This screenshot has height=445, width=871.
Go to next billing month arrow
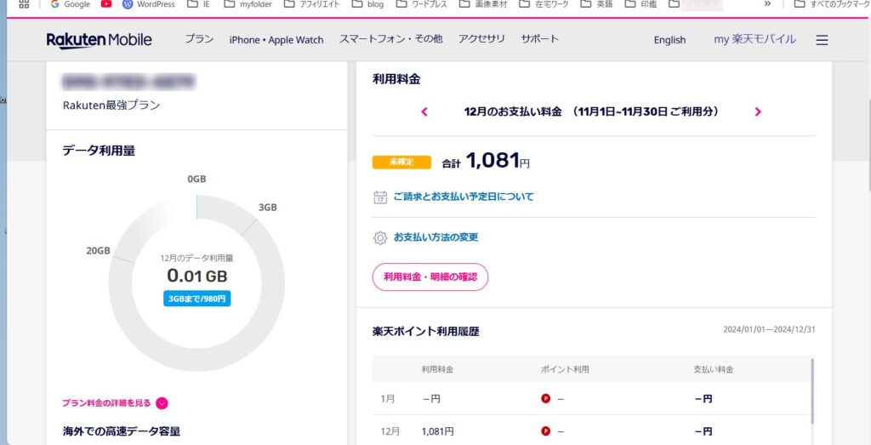pyautogui.click(x=758, y=111)
